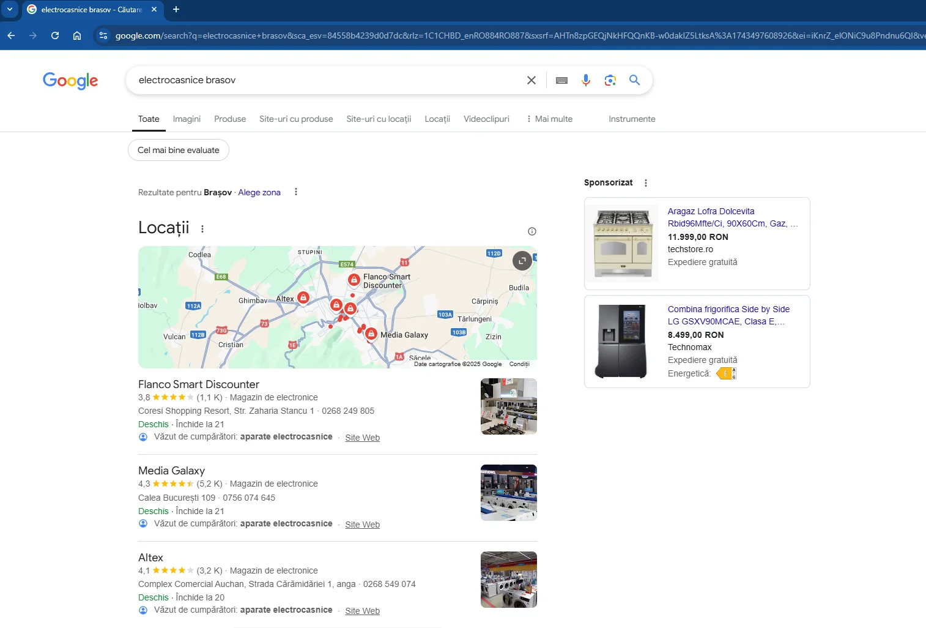Click the Altex pin on map
Image resolution: width=926 pixels, height=628 pixels.
click(x=303, y=298)
